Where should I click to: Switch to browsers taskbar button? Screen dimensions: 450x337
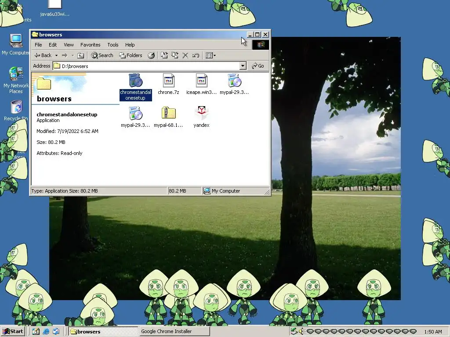point(103,332)
